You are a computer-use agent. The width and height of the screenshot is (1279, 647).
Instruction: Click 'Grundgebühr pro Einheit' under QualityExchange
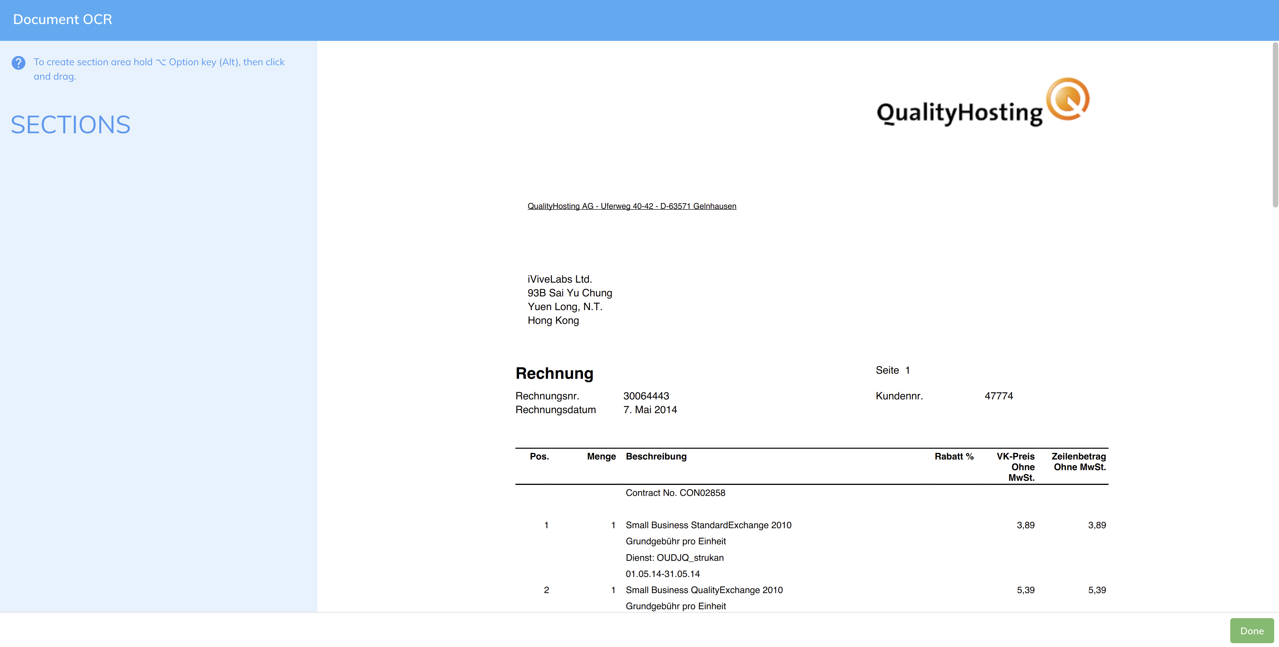pos(676,606)
